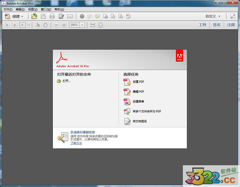Viewport: 240px width, 187px height.
Task: Click the Print icon in toolbar
Action: click(52, 16)
